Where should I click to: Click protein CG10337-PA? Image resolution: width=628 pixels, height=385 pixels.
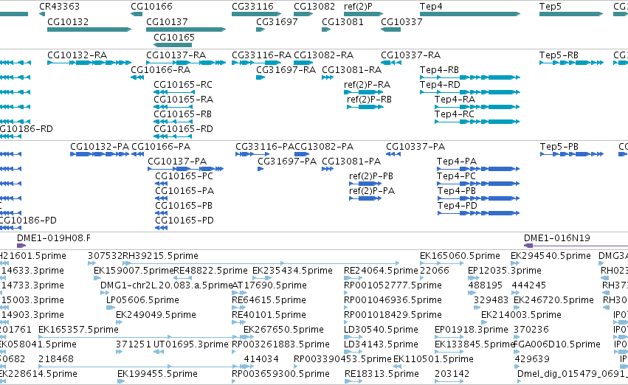tap(393, 154)
